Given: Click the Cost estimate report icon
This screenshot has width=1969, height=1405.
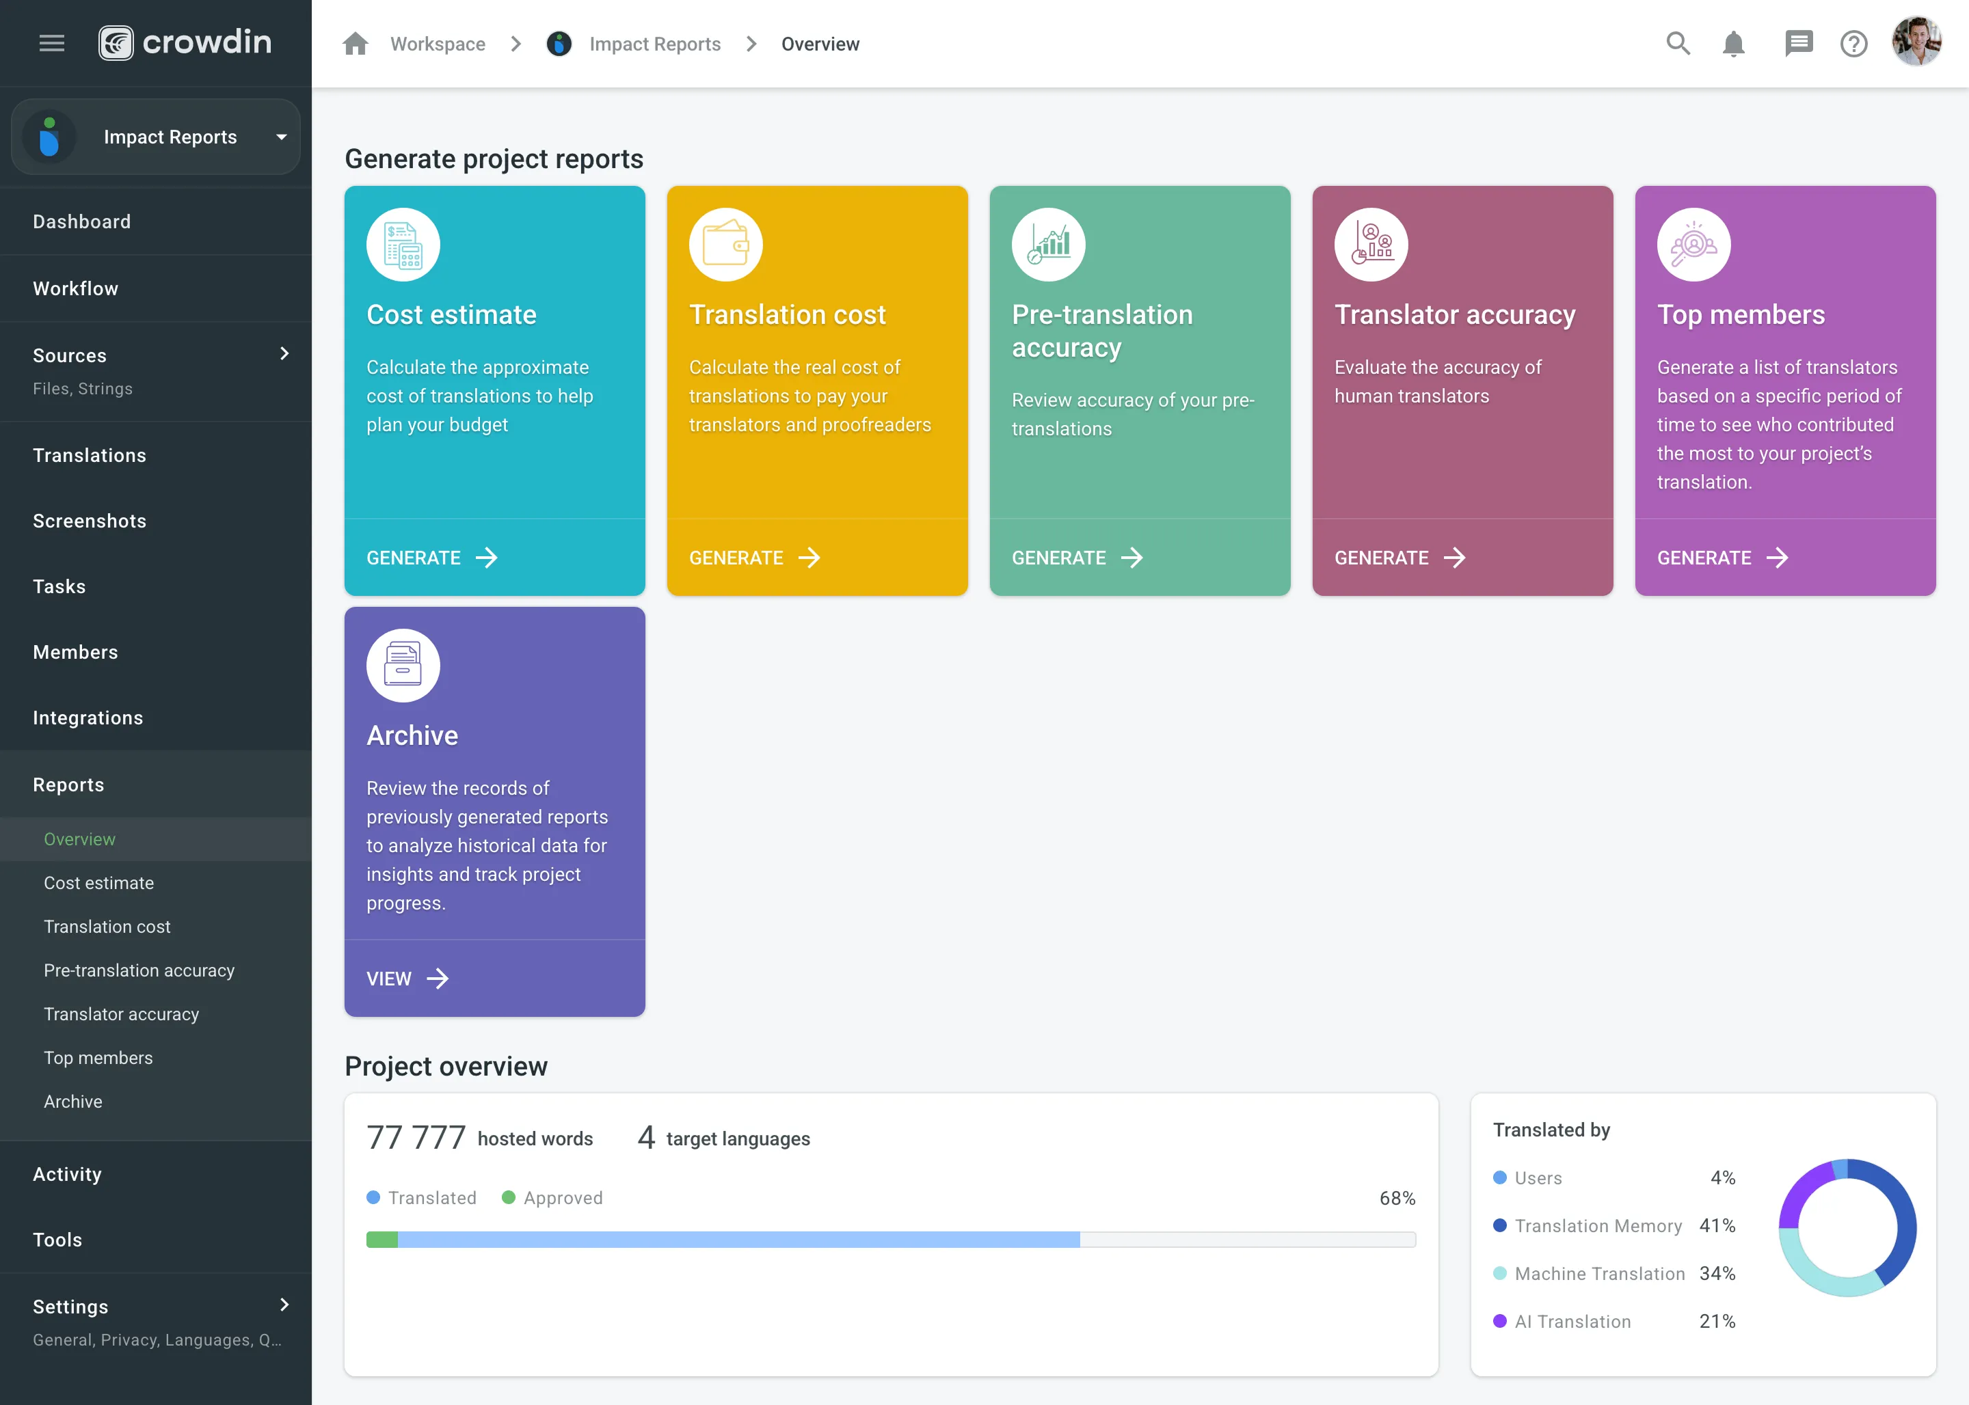Looking at the screenshot, I should coord(403,243).
